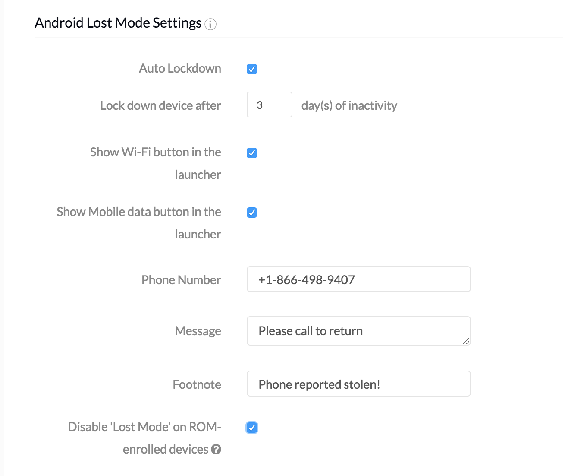Click the inactivity days input showing '3'

[x=269, y=105]
